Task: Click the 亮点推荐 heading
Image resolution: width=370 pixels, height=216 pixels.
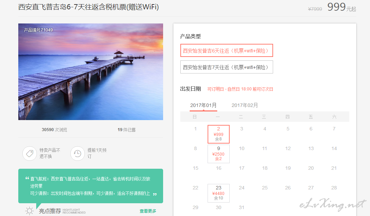Action: pos(50,211)
